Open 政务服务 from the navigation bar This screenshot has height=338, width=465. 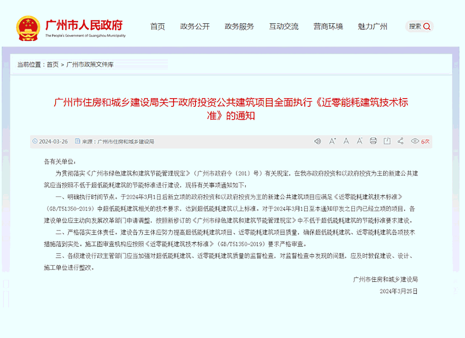tap(239, 26)
